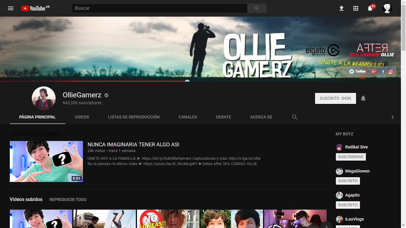Click the 843,336 suscriptores text

82,103
